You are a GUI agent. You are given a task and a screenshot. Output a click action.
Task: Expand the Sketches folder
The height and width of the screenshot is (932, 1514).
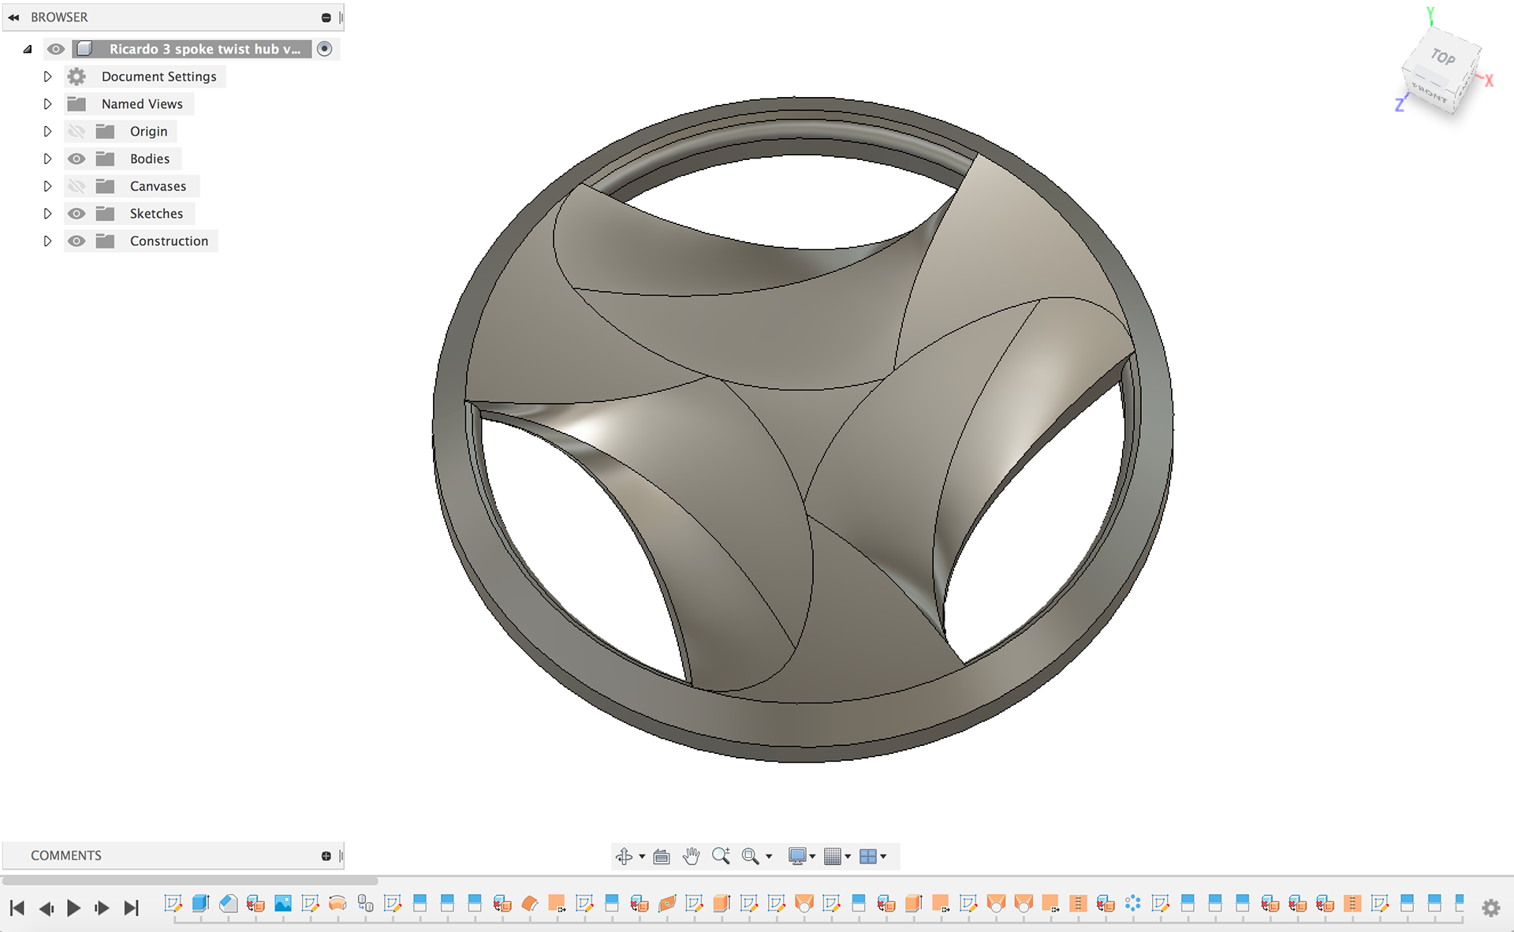click(x=47, y=214)
